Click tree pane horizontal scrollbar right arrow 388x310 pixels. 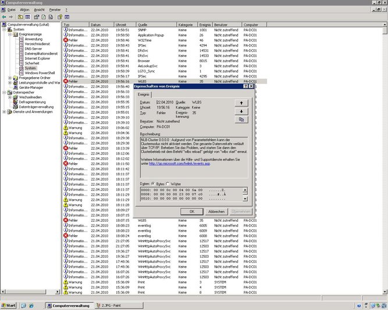(58, 292)
